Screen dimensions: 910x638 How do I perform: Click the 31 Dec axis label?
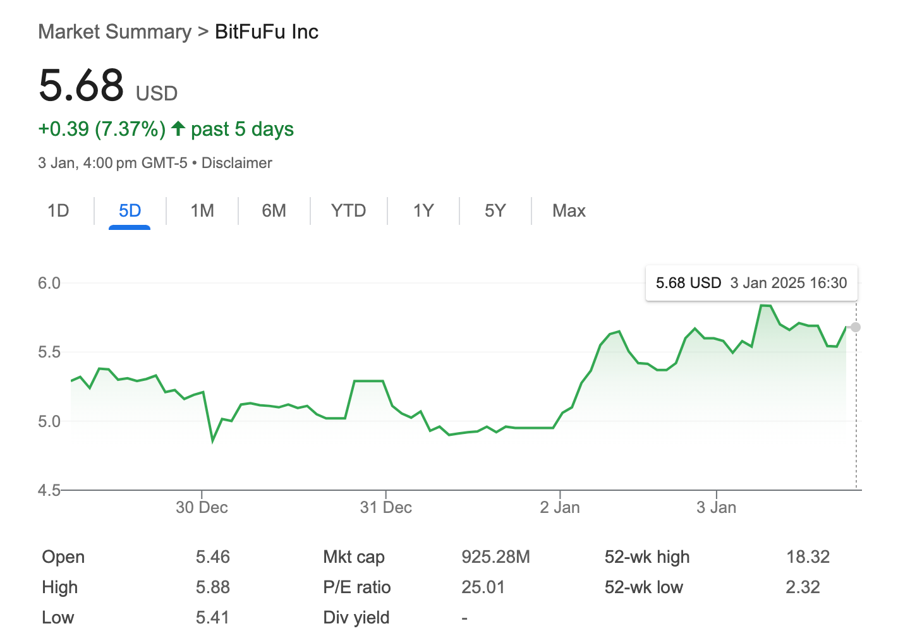[386, 507]
